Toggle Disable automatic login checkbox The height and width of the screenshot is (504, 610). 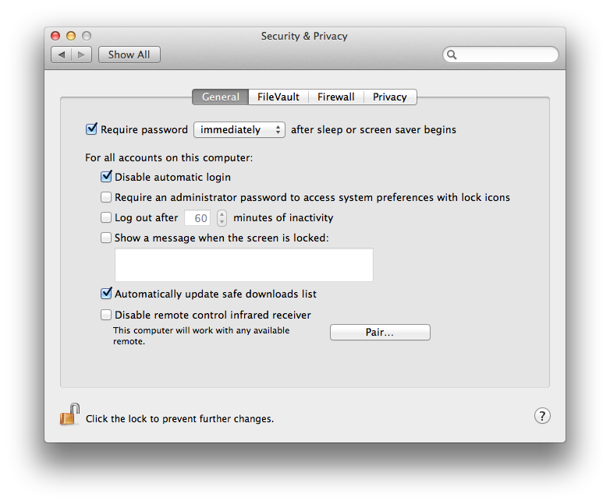tap(106, 176)
